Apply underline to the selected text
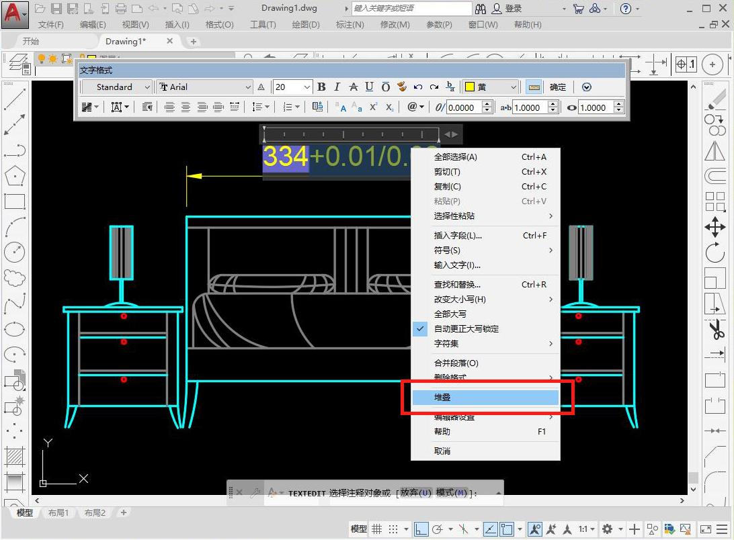Screen dimensions: 734x540 tap(369, 87)
